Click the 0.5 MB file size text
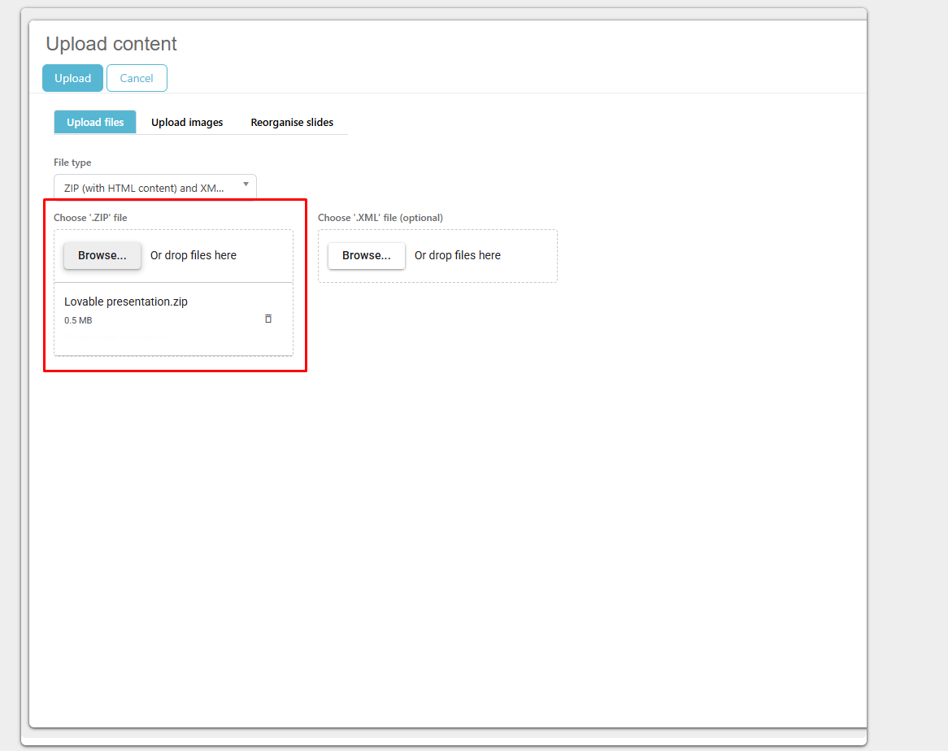Screen dimensions: 948x751 [78, 320]
